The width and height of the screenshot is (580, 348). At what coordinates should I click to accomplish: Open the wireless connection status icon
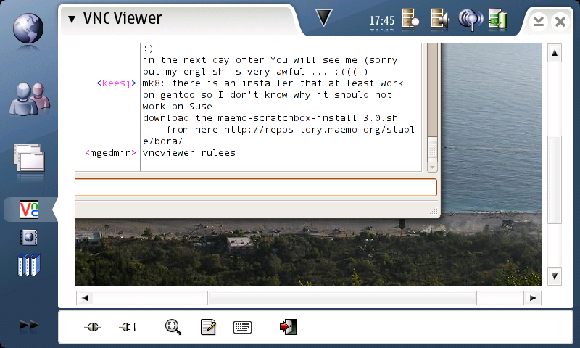pyautogui.click(x=471, y=19)
